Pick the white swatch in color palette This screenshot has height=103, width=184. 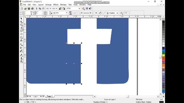click(x=163, y=46)
